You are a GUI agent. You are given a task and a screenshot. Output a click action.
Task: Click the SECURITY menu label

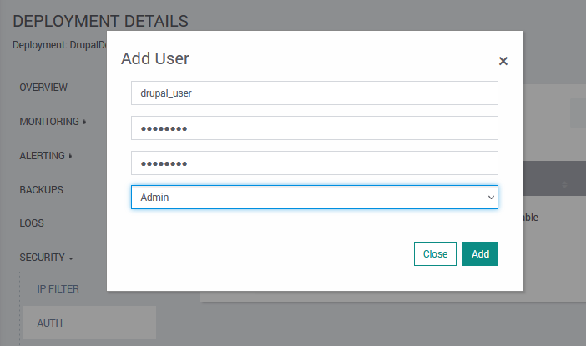(x=43, y=258)
